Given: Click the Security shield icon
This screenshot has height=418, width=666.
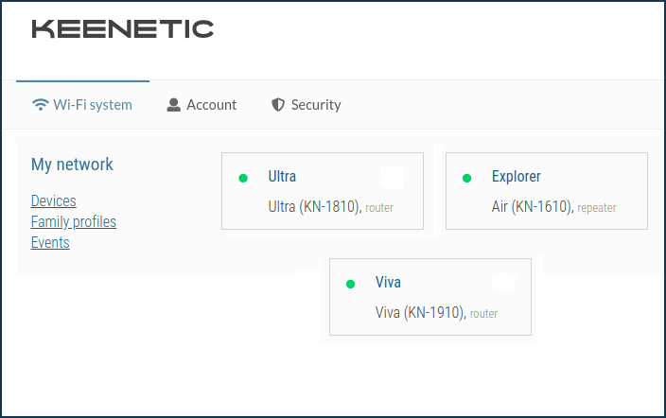Looking at the screenshot, I should tap(278, 105).
